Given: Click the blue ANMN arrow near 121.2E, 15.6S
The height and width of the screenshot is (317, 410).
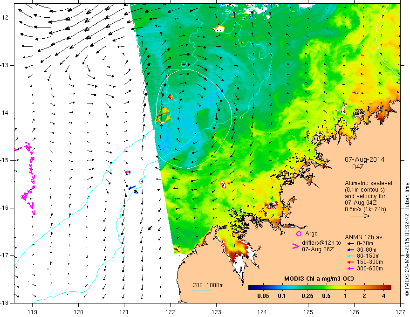Looking at the screenshot, I should 132,187.
